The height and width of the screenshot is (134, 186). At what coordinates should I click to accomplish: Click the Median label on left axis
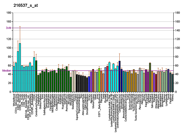pyautogui.click(x=7, y=71)
